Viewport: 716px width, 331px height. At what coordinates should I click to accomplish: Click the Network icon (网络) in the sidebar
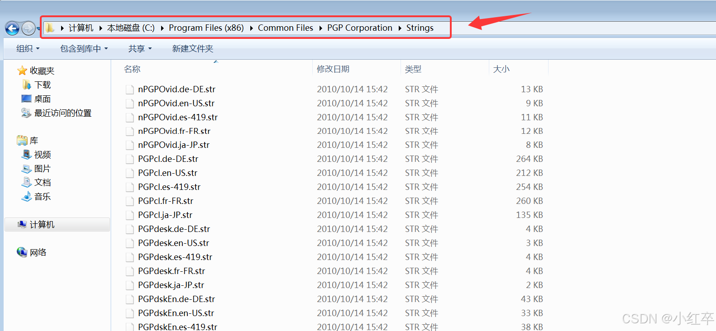22,252
